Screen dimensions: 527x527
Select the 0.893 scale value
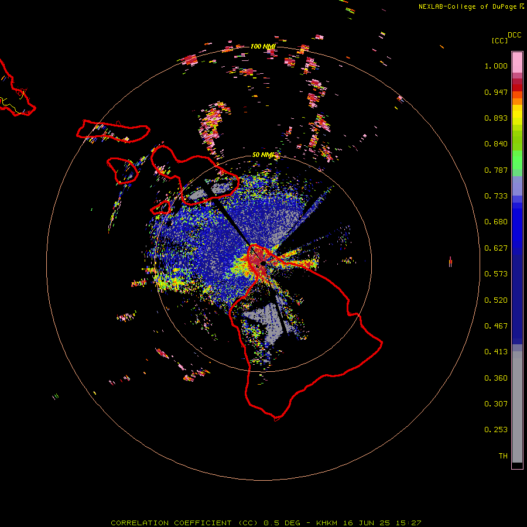(496, 118)
